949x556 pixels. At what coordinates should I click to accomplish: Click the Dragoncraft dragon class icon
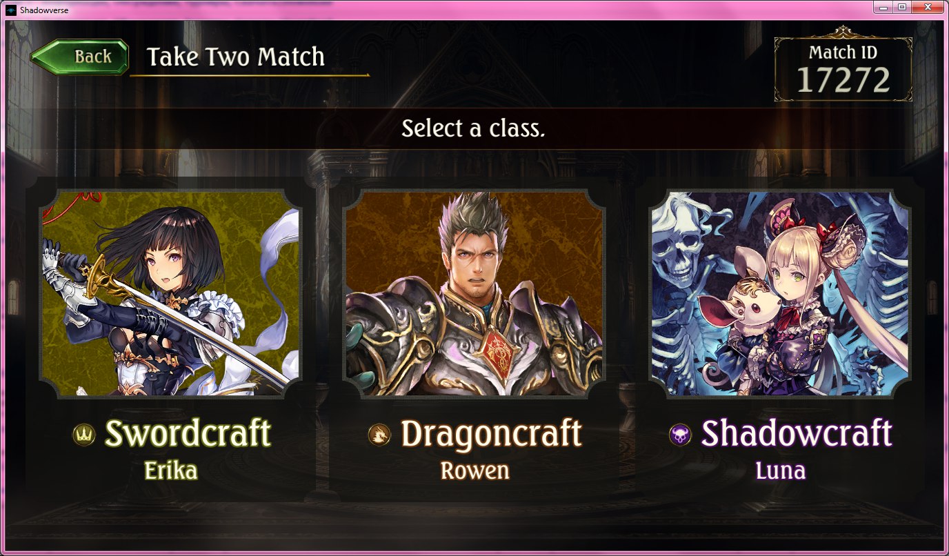[x=379, y=435]
